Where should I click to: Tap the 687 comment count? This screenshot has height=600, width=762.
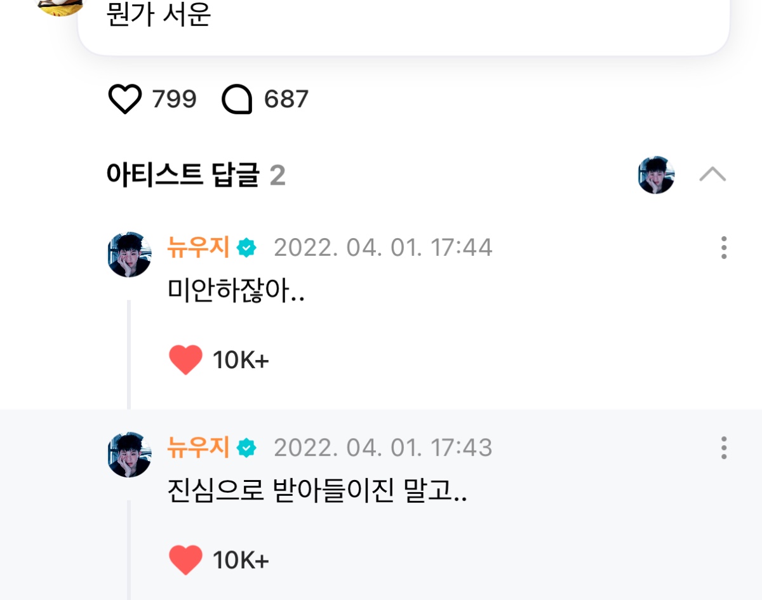[x=286, y=99]
